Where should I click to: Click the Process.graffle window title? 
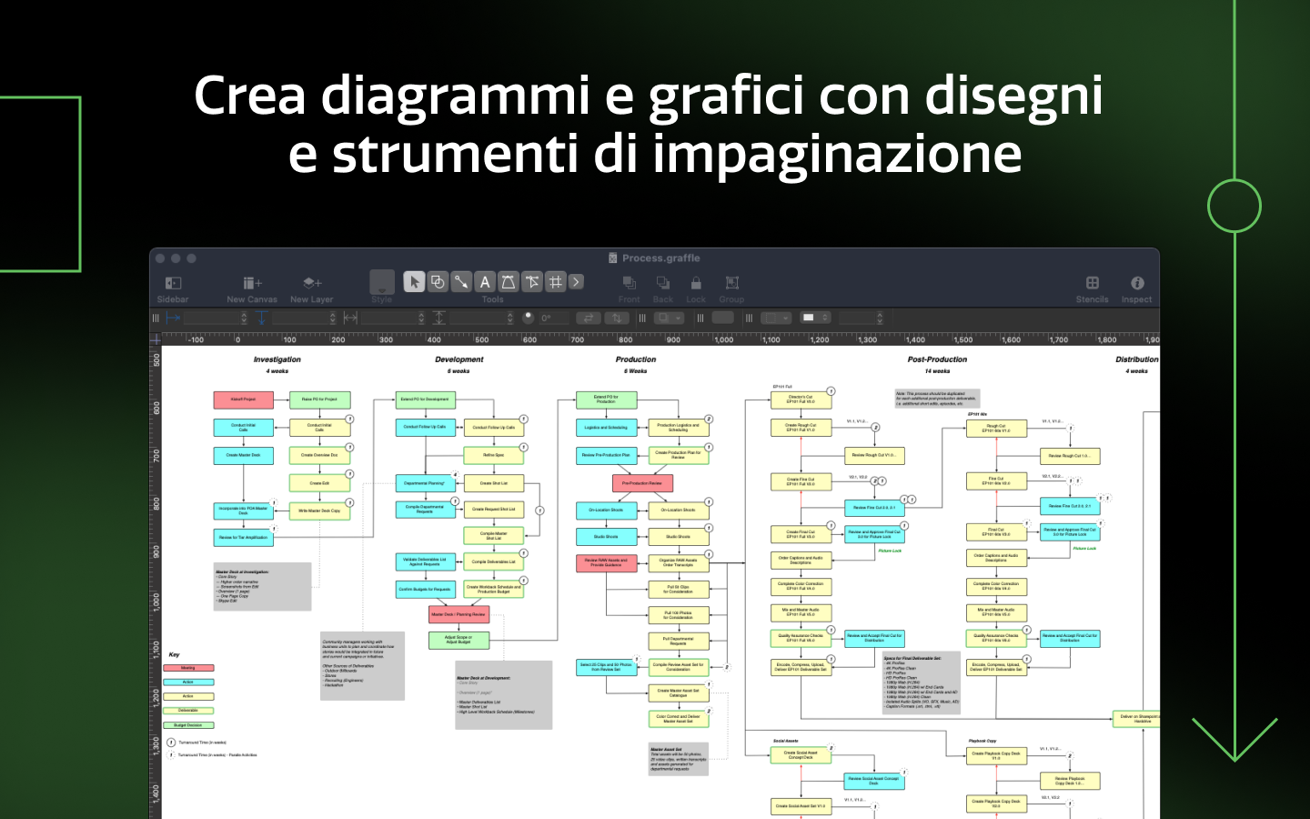click(x=660, y=258)
